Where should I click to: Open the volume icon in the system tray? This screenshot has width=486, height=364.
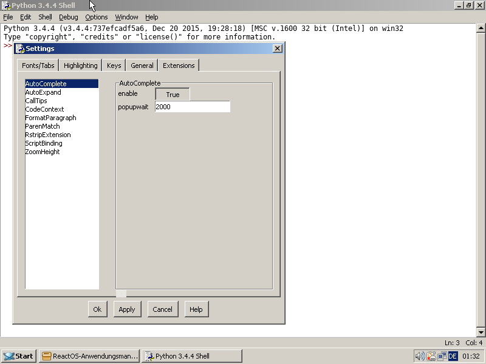[420, 356]
